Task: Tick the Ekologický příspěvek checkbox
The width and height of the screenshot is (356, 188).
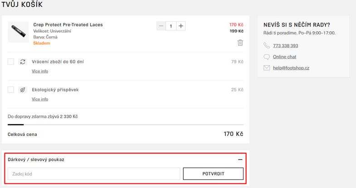Action: click(11, 90)
